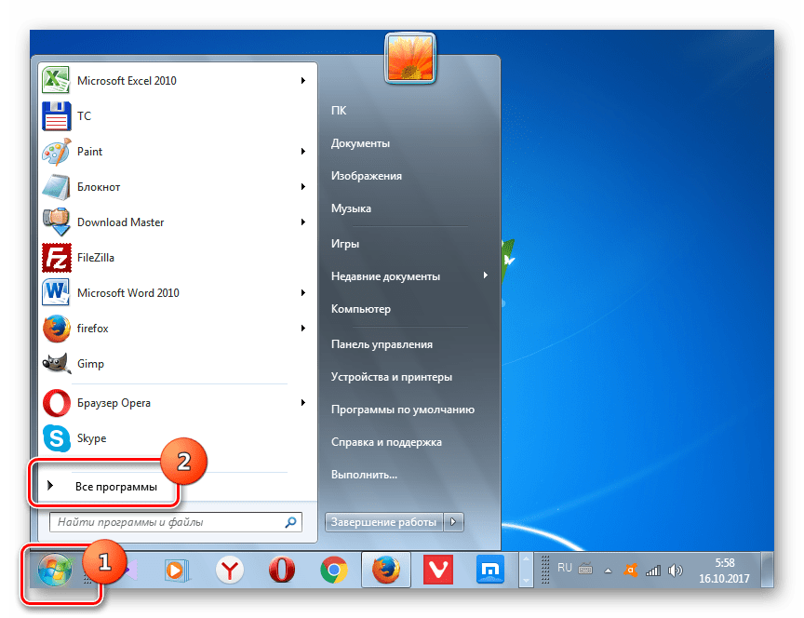Open Игры

[345, 244]
